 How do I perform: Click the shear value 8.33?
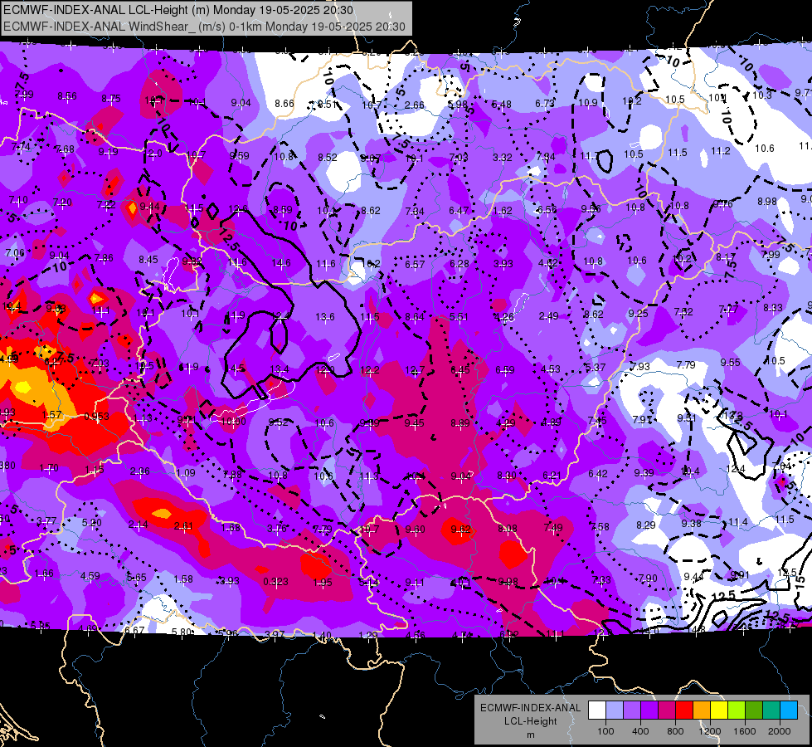[x=773, y=307]
